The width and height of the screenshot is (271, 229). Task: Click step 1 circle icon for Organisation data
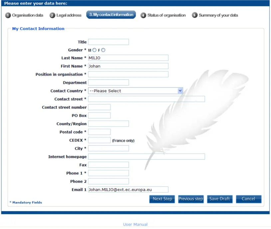[x=8, y=15]
